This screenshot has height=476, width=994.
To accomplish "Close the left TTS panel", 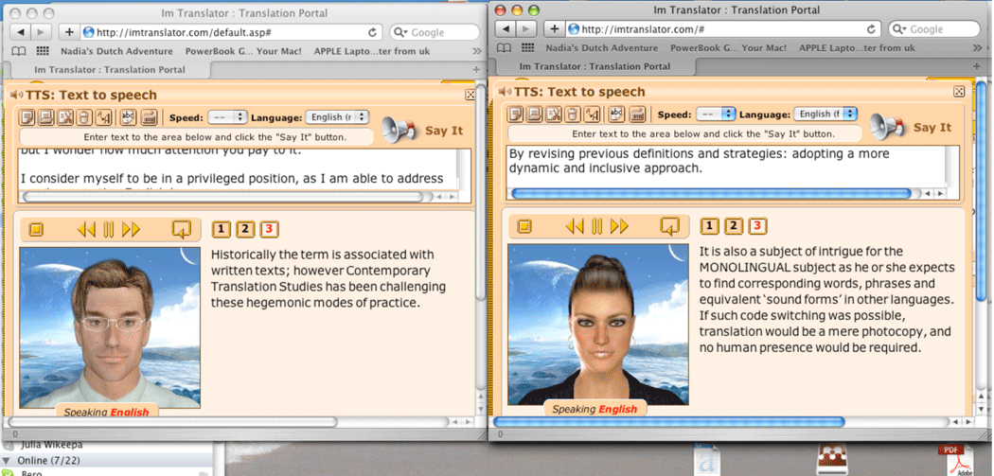I will pos(470,95).
